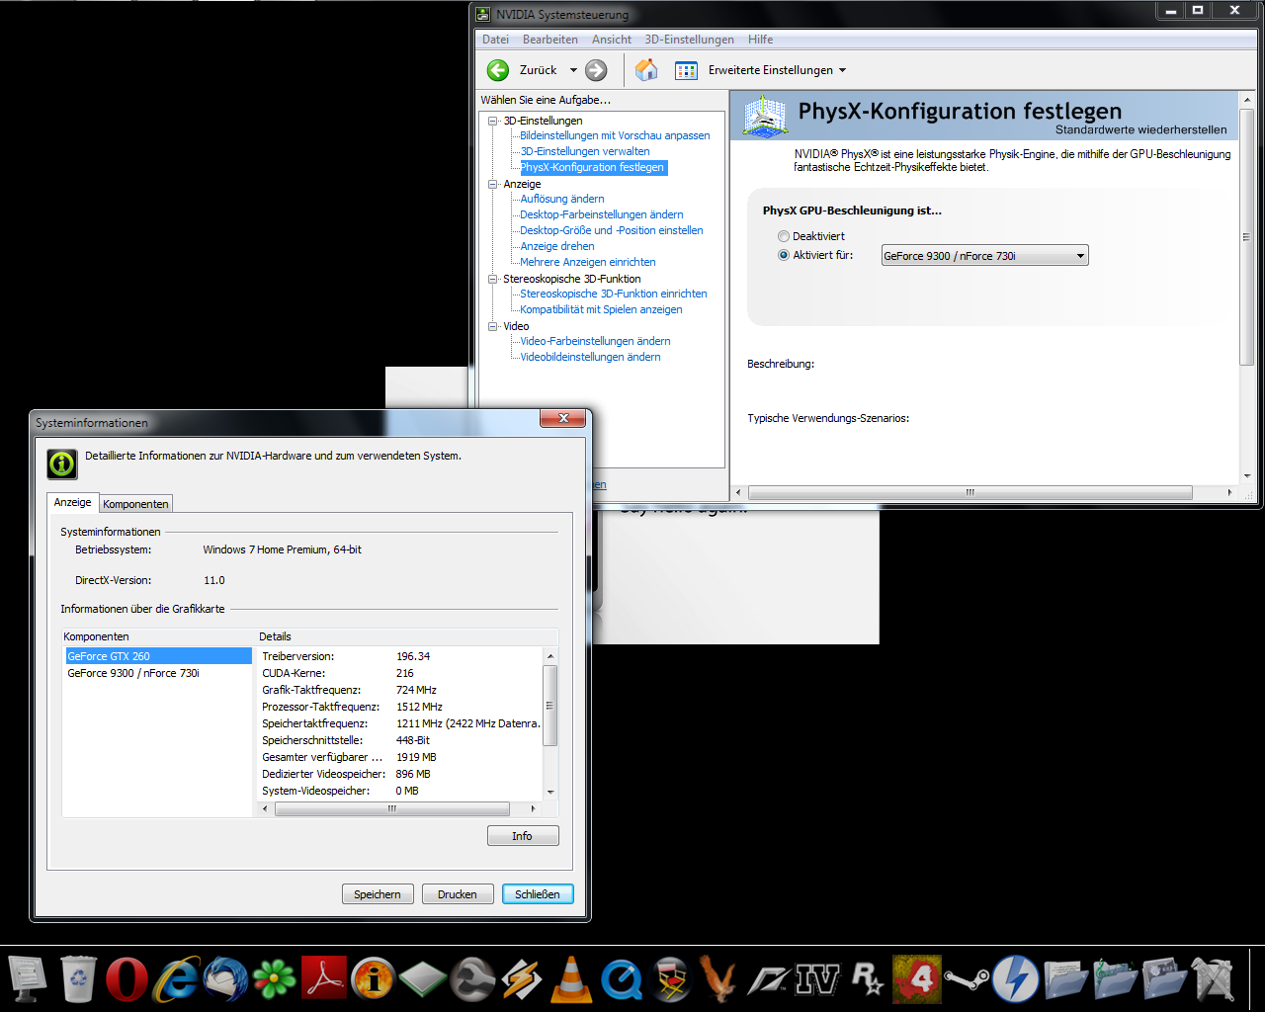Click Standardwerte wiederherstellen link
1265x1012 pixels.
click(1141, 129)
